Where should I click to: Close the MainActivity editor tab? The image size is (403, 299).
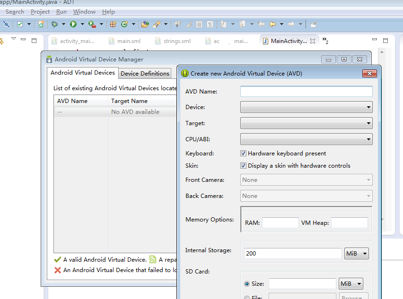tap(313, 41)
